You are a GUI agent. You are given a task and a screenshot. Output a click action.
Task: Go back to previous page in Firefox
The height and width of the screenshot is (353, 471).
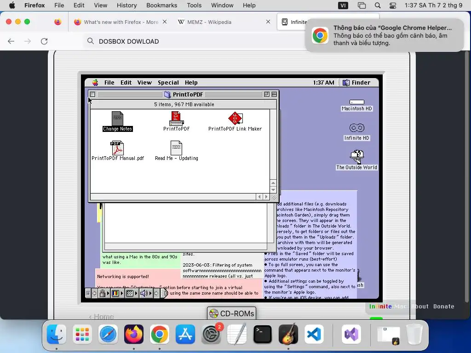tap(11, 41)
